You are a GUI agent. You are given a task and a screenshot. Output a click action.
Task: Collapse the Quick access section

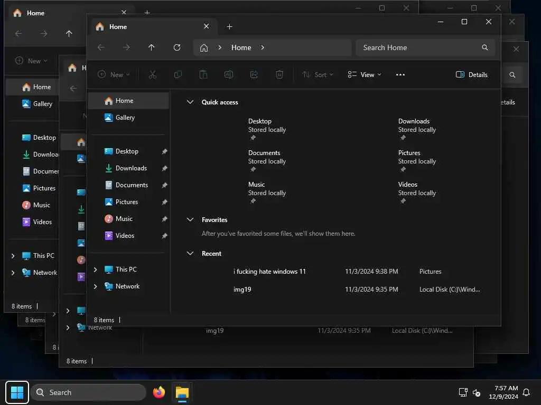tap(190, 102)
